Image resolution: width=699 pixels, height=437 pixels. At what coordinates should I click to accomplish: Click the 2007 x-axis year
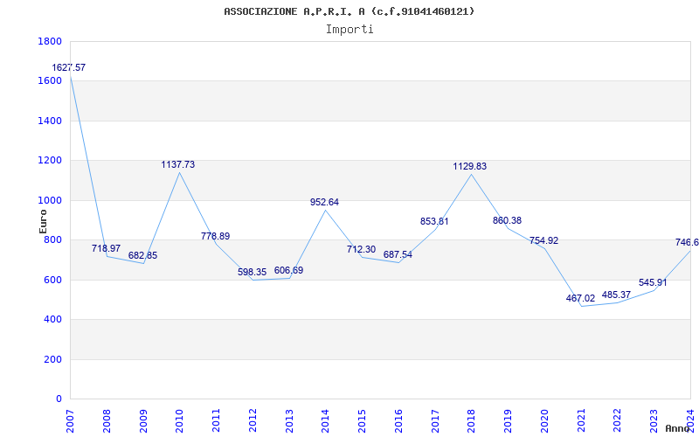(x=70, y=420)
